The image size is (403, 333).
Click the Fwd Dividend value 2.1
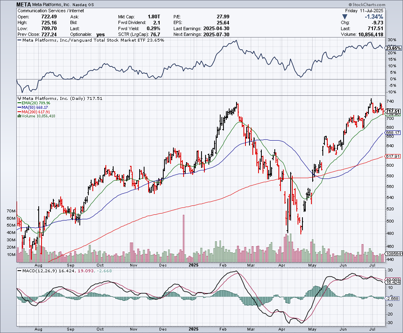coord(157,22)
